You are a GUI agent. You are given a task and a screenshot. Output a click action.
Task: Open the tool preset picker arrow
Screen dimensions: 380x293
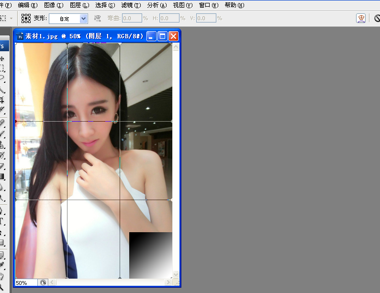(11, 18)
